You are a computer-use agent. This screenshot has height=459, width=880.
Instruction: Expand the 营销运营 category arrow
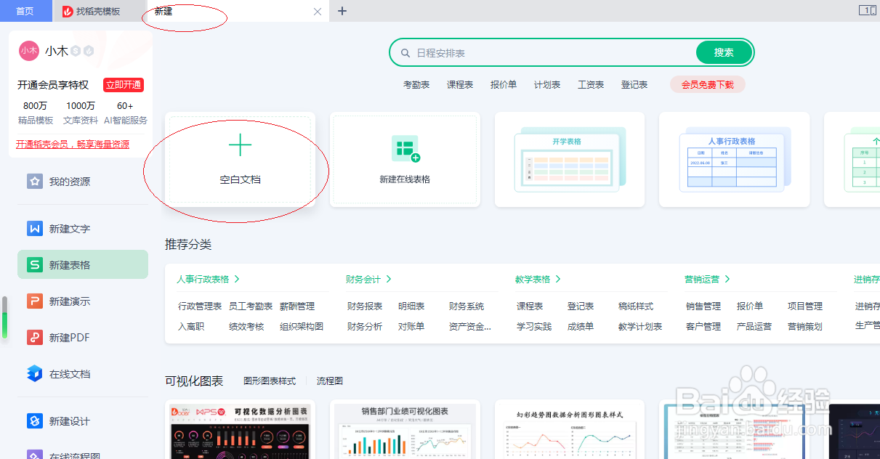pyautogui.click(x=727, y=279)
